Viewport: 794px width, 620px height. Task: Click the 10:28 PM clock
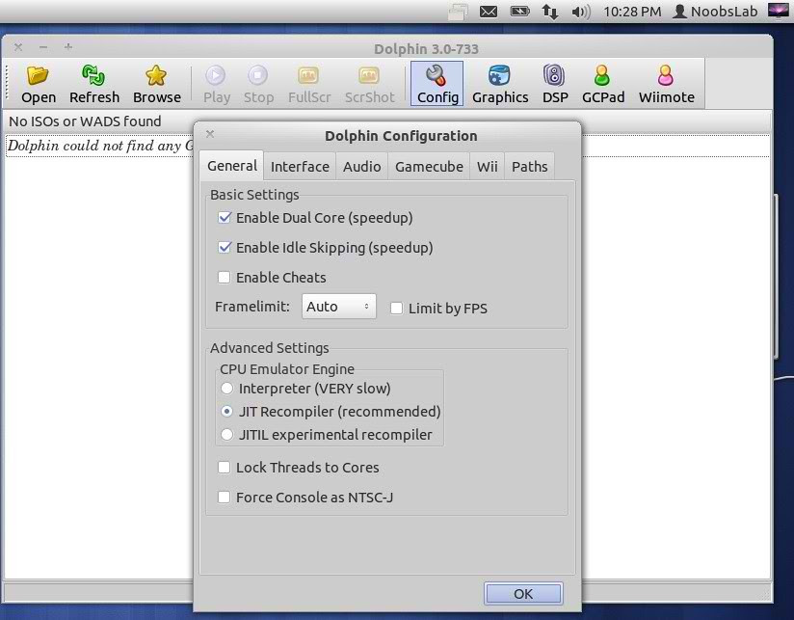coord(632,12)
